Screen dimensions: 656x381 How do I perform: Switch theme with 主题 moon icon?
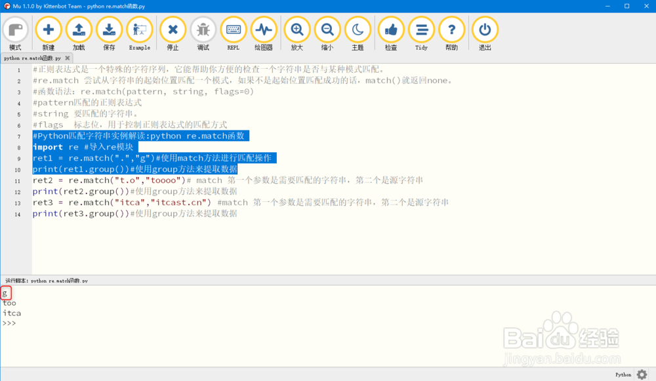click(358, 33)
